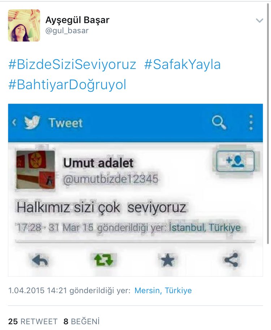The width and height of the screenshot is (271, 330).
Task: Click the İstanbul, Türkiye location
Action: click(205, 228)
